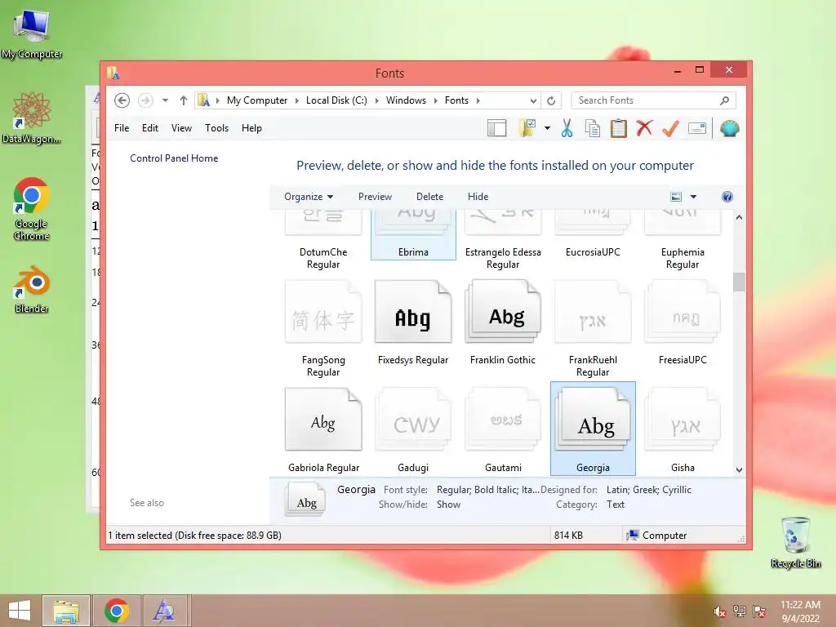Click the Rename toolbar icon
The height and width of the screenshot is (627, 836).
[697, 128]
